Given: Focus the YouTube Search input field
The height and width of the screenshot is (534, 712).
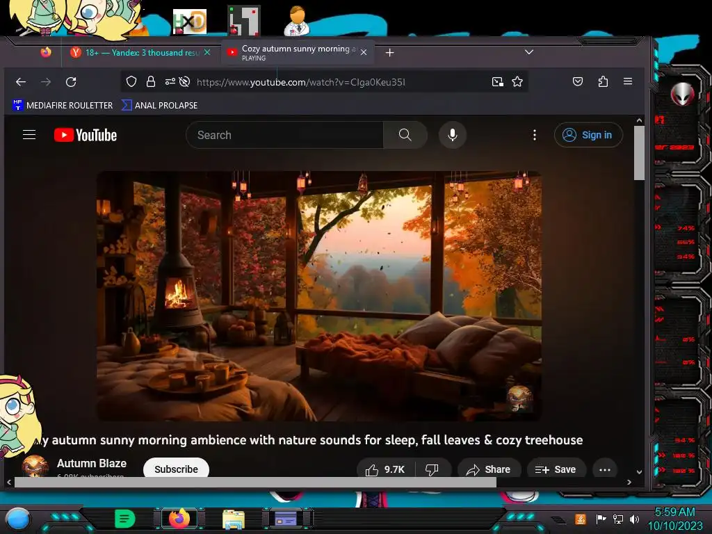Looking at the screenshot, I should click(x=284, y=135).
